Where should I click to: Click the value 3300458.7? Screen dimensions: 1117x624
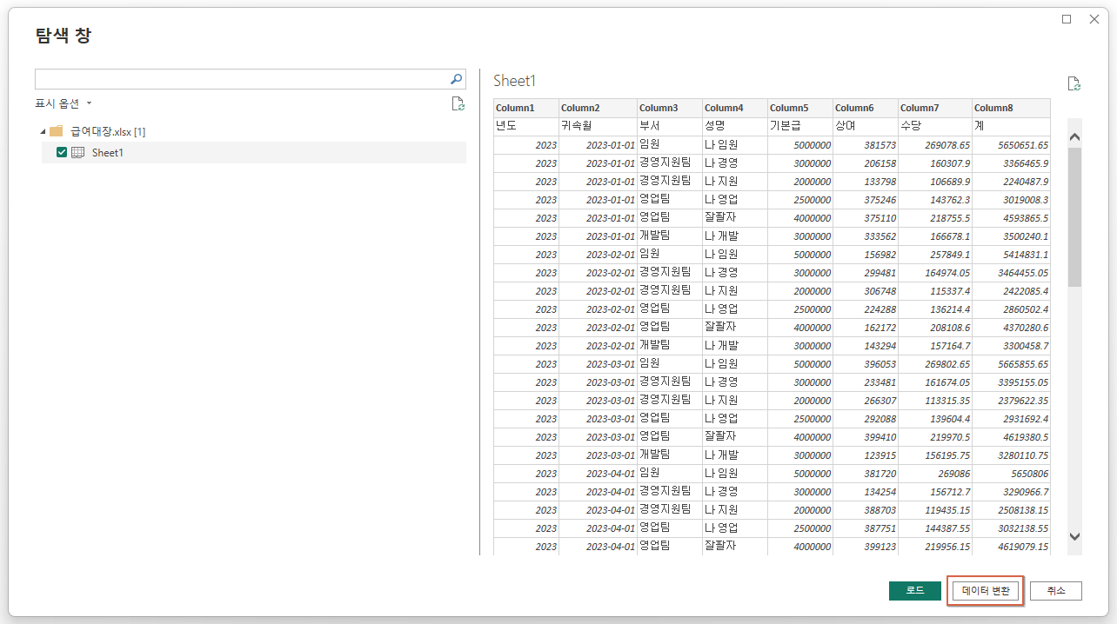[x=1025, y=346]
